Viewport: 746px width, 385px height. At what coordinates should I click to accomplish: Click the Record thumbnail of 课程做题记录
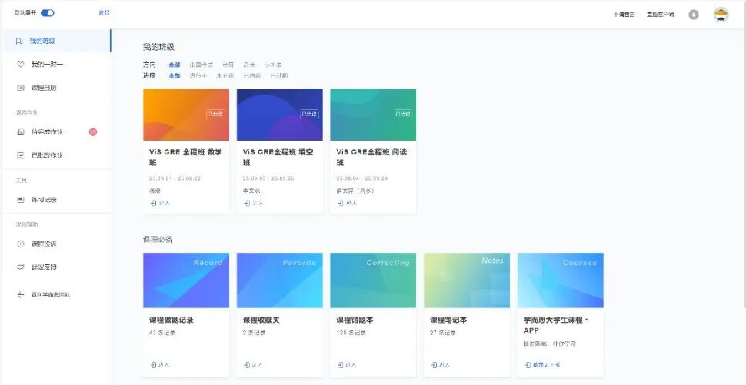[186, 280]
